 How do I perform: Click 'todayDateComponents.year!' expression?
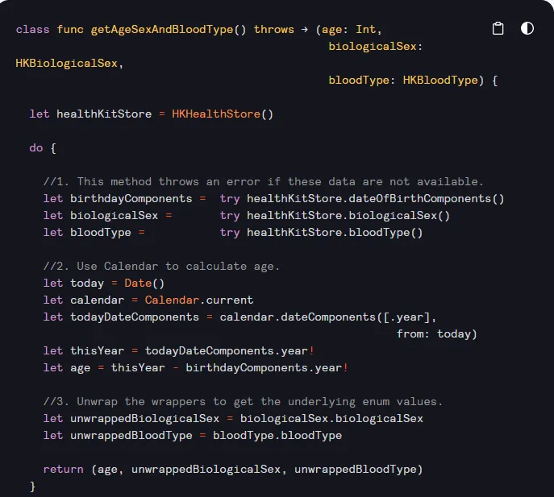(229, 351)
